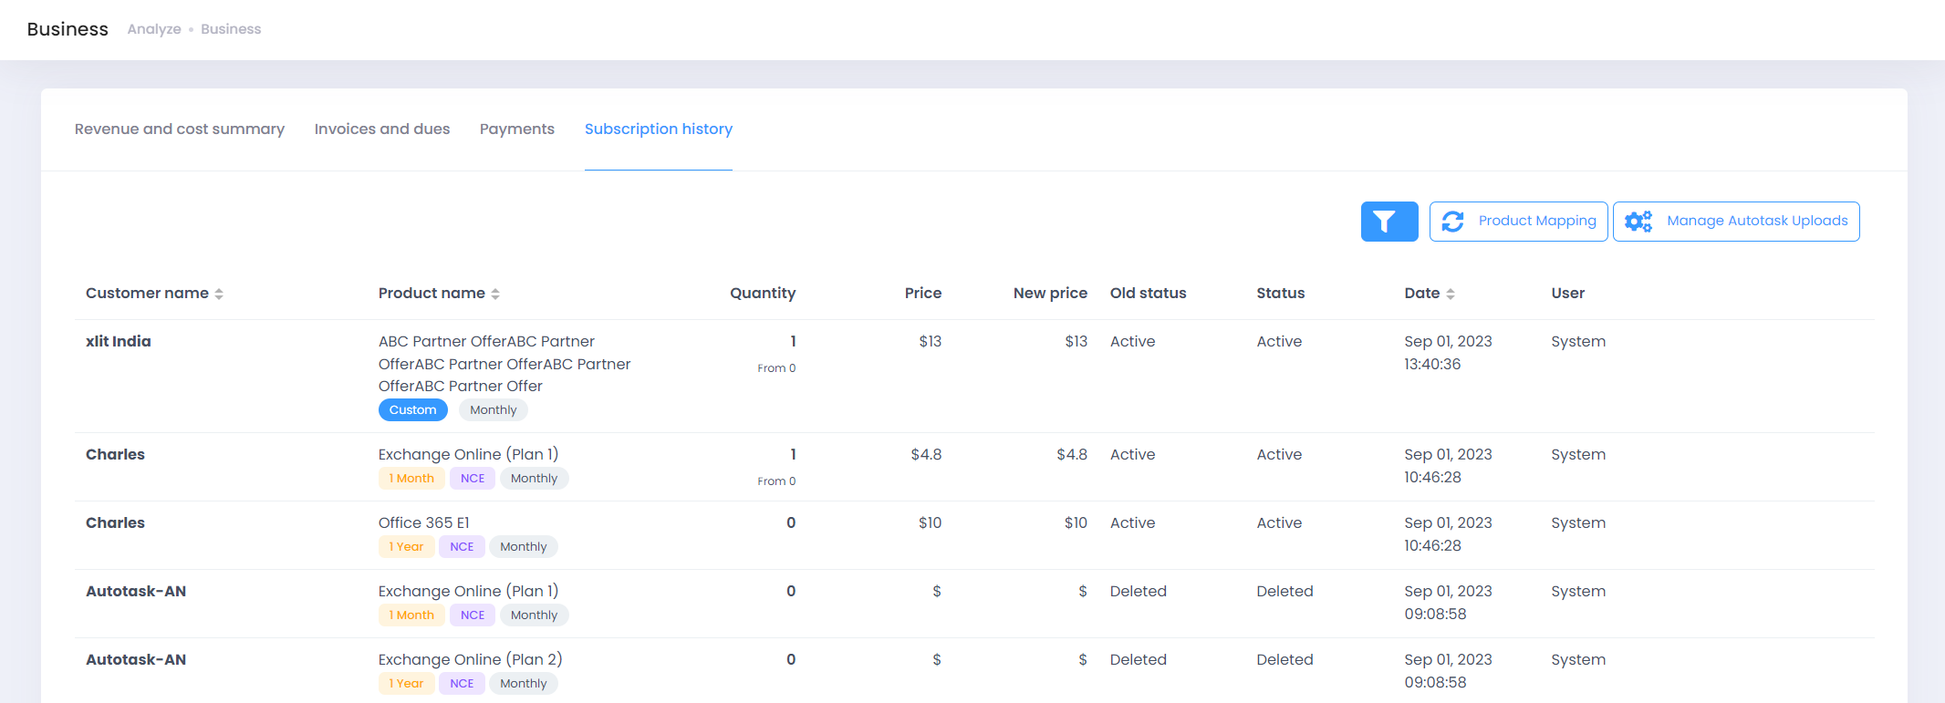Select Charles in Office 365 E1 row

(x=115, y=522)
